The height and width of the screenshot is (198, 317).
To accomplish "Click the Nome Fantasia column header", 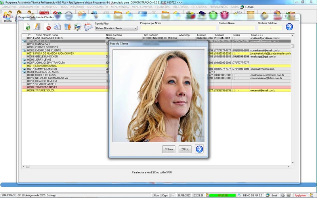I will 114,35.
